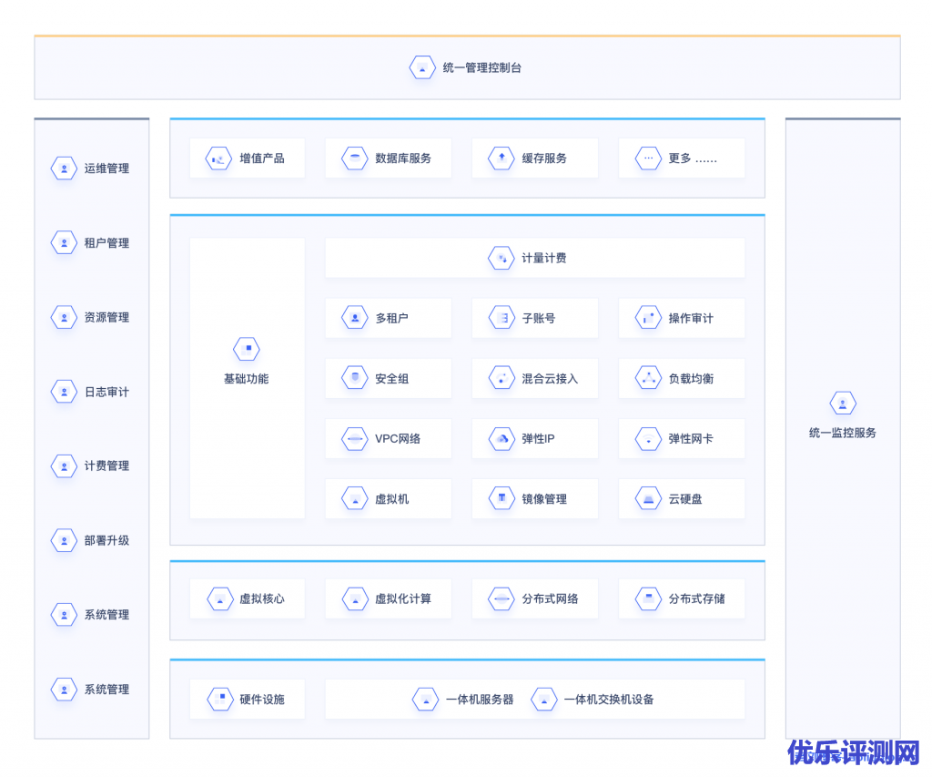Click the 弹性IP cloud icon

click(501, 439)
